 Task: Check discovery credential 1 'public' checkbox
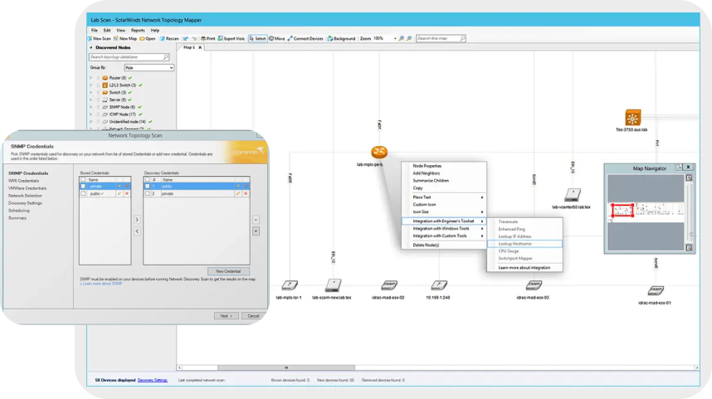[147, 186]
